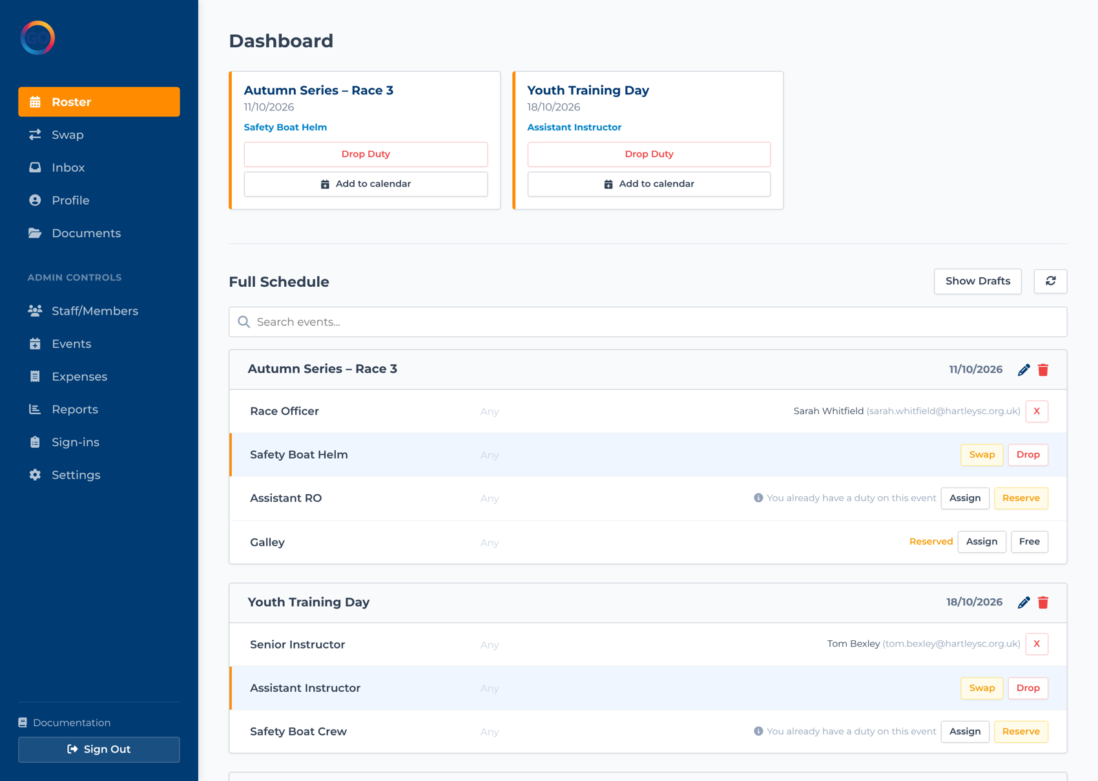Reserve the Assistant RO duty
This screenshot has height=781, width=1098.
tap(1021, 499)
